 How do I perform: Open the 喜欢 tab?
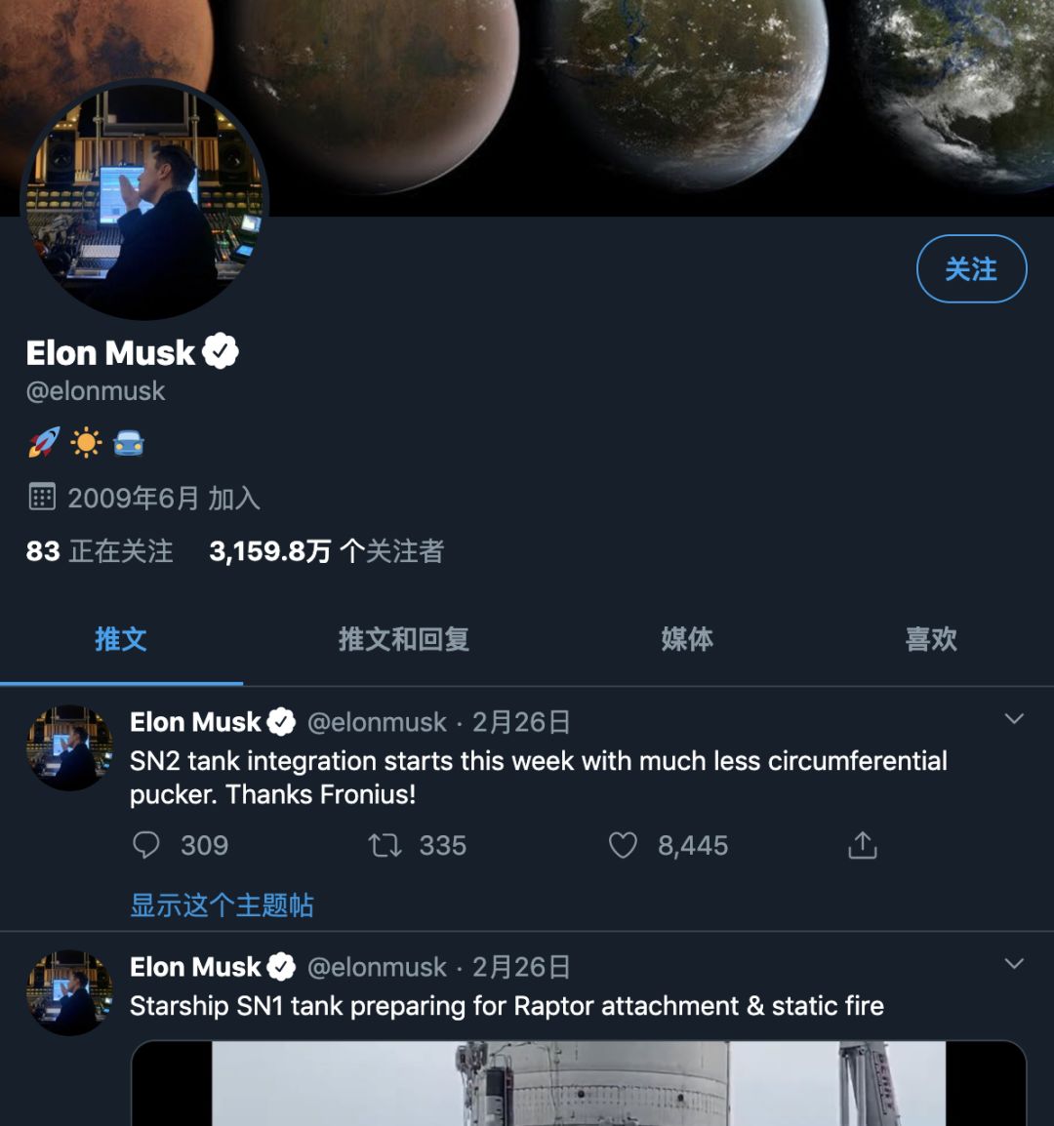click(x=931, y=639)
